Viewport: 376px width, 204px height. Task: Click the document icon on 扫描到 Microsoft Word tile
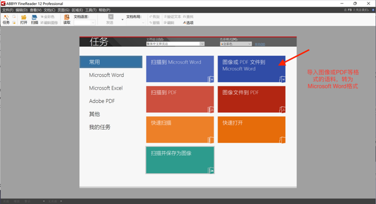point(211,79)
